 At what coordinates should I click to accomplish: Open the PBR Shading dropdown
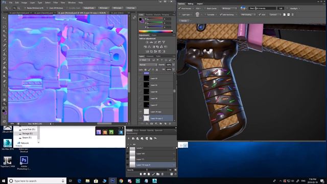(x=248, y=15)
